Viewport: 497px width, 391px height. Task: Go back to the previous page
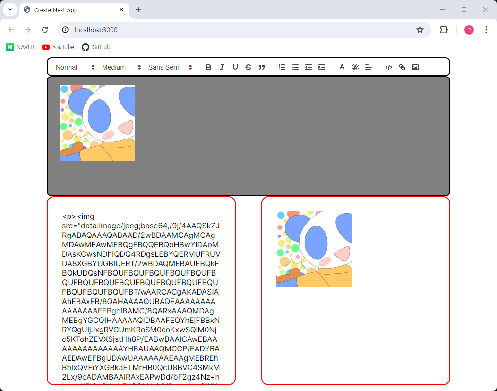pyautogui.click(x=11, y=30)
